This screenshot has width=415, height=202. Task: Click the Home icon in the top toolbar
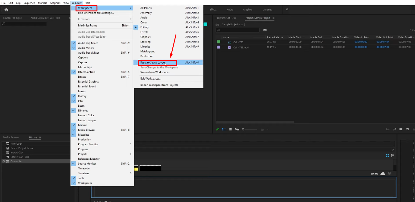pos(6,10)
